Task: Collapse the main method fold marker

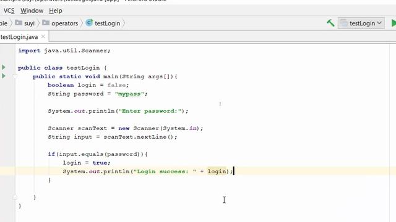Action: coord(15,76)
